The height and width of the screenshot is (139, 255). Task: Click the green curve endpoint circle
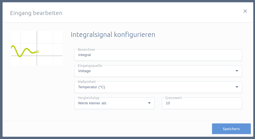tap(37, 52)
